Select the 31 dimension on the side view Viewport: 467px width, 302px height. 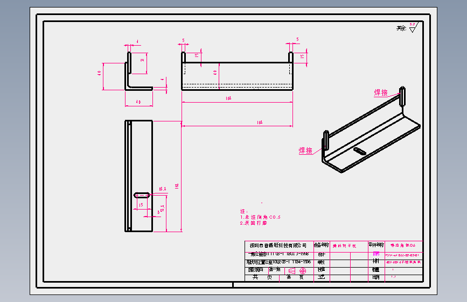click(x=142, y=60)
